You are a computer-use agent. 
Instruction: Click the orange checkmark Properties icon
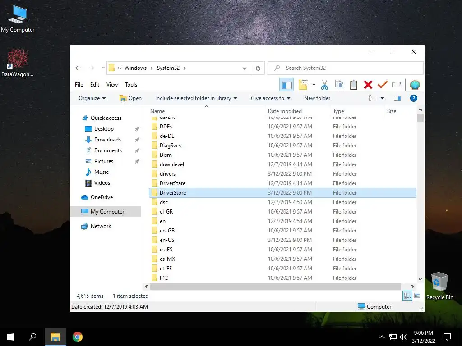click(383, 85)
